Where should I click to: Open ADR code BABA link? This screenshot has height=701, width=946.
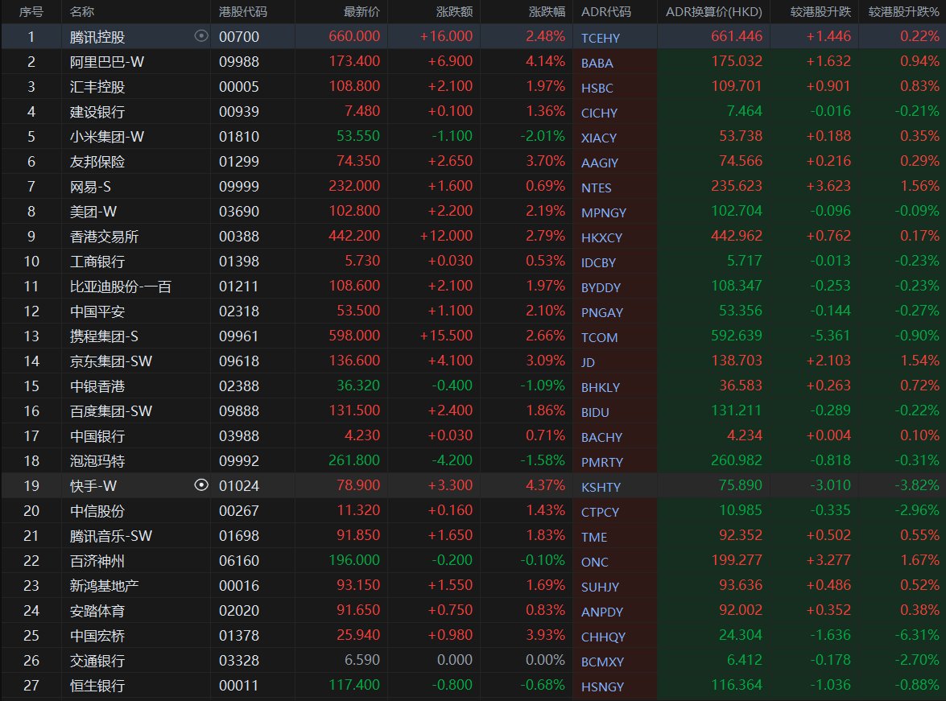(x=597, y=62)
